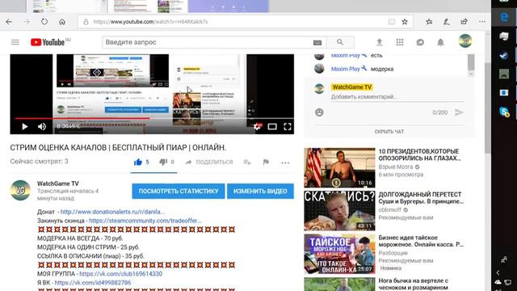Open the WatchGame TV channel name link
Image resolution: width=517 pixels, height=291 pixels.
(x=58, y=183)
